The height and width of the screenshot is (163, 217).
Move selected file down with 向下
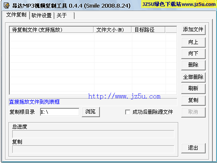pyautogui.click(x=193, y=53)
